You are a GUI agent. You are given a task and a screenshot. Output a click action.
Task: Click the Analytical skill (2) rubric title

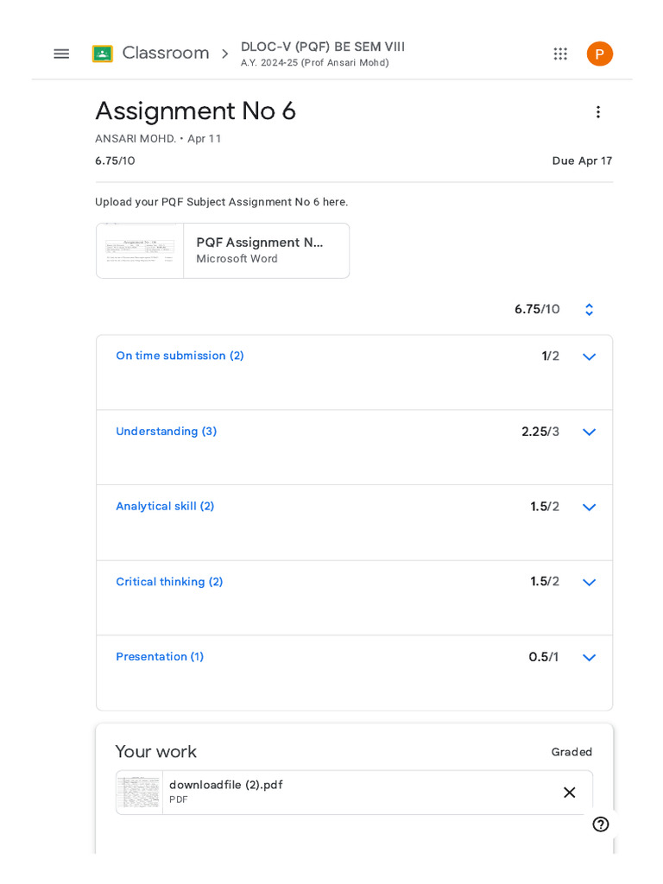click(x=165, y=507)
